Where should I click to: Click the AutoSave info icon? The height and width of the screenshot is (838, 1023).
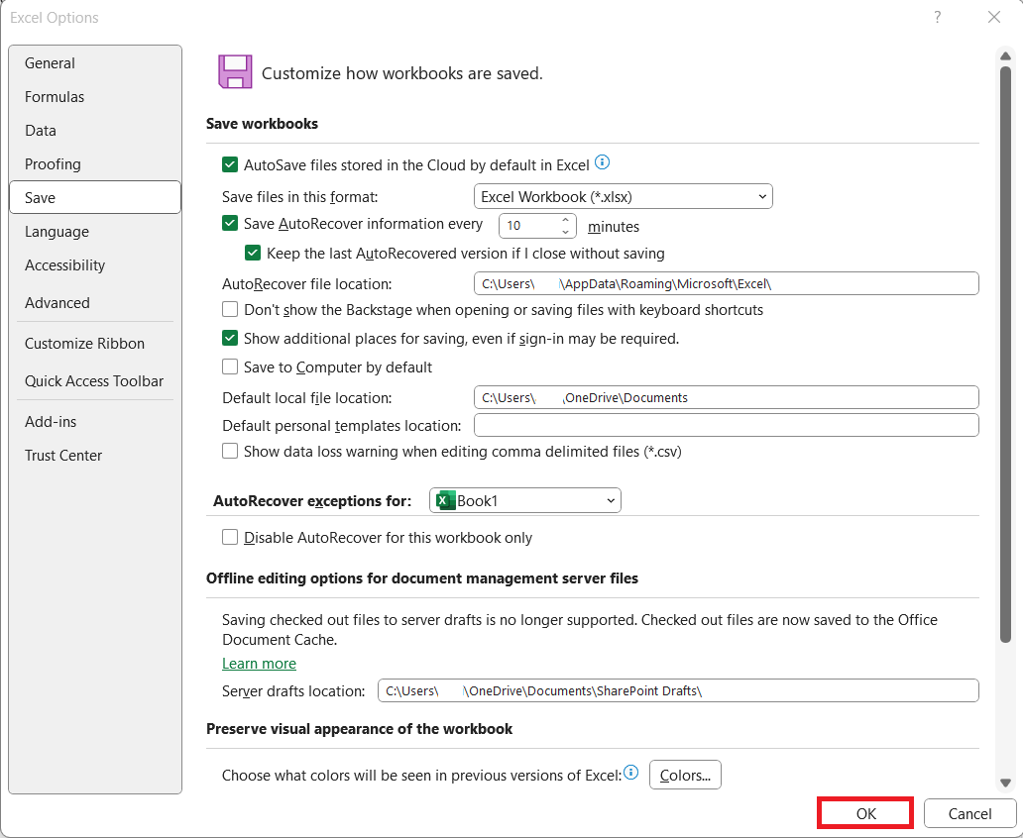[602, 162]
